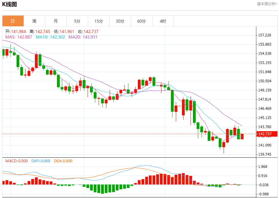
Task: Click the 157.228 axis label
Action: [265, 35]
